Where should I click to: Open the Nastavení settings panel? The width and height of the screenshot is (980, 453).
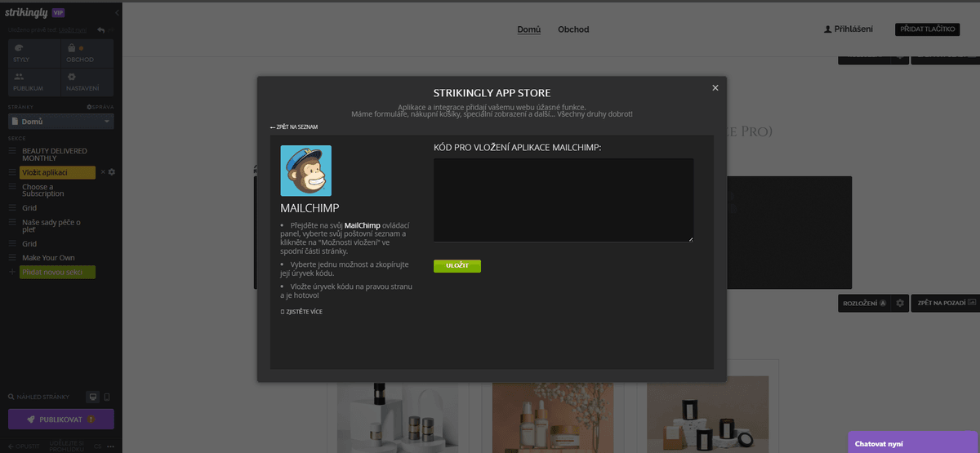pyautogui.click(x=88, y=82)
